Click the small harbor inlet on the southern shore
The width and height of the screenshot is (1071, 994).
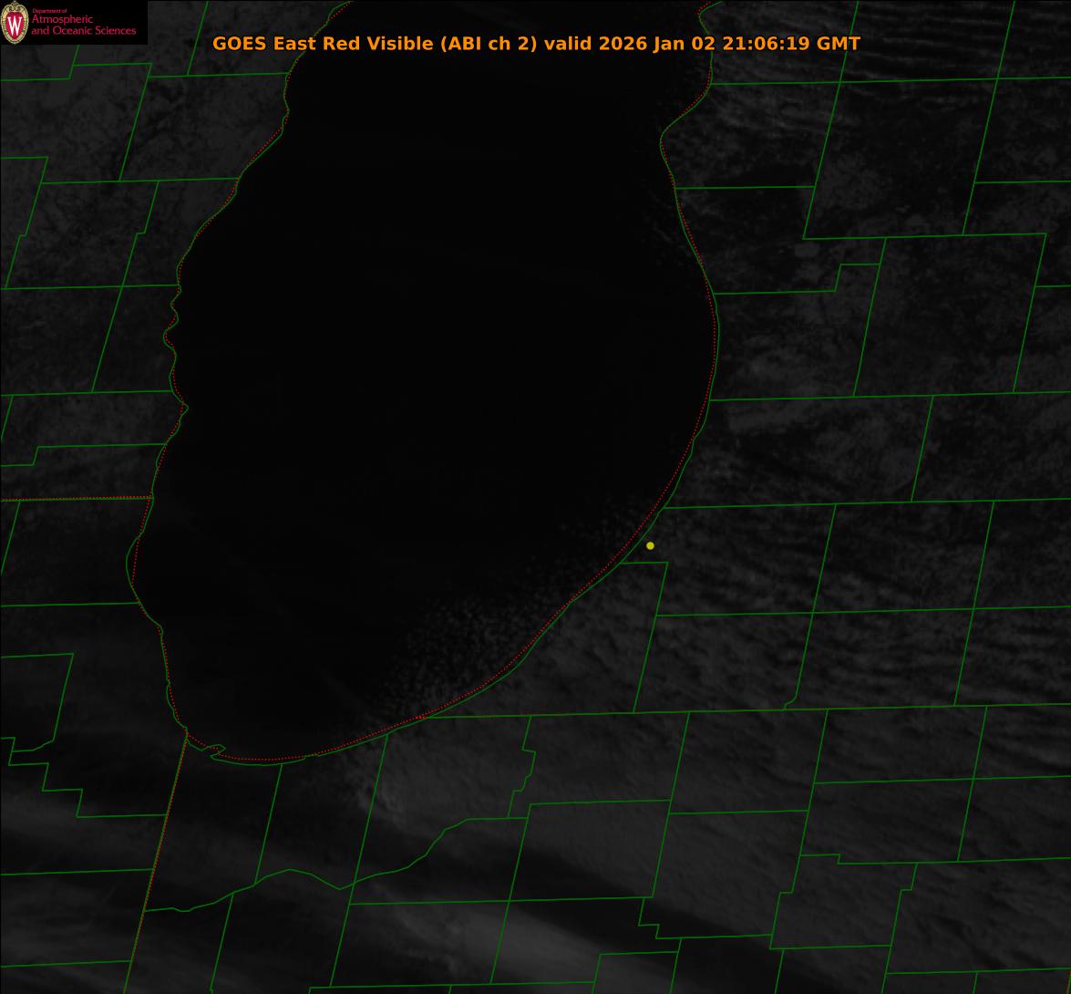click(x=215, y=751)
